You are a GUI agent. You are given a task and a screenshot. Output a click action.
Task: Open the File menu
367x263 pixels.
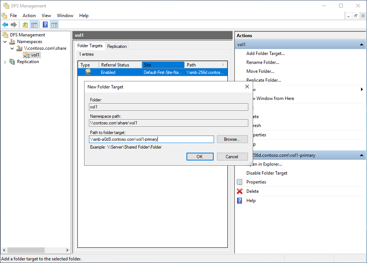click(13, 16)
